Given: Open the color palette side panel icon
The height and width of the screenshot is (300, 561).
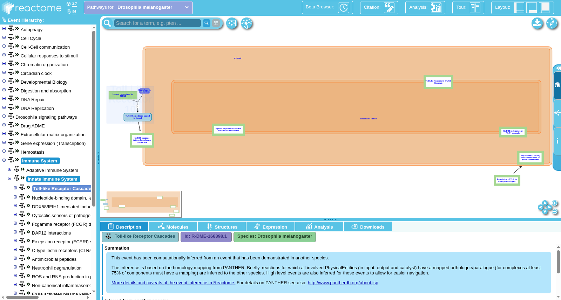Looking at the screenshot, I should (x=557, y=85).
